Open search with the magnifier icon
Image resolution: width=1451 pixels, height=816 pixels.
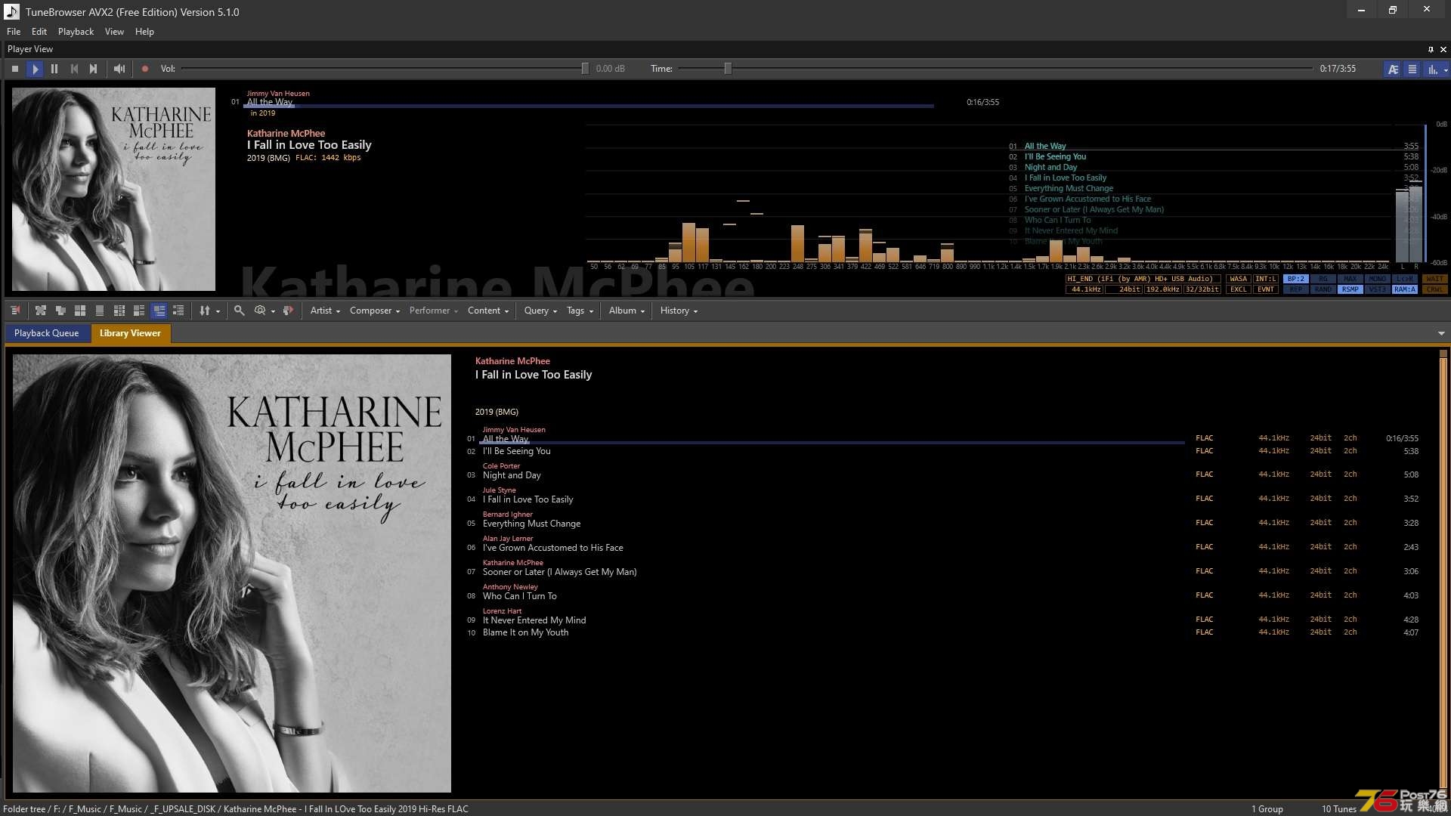click(x=240, y=311)
